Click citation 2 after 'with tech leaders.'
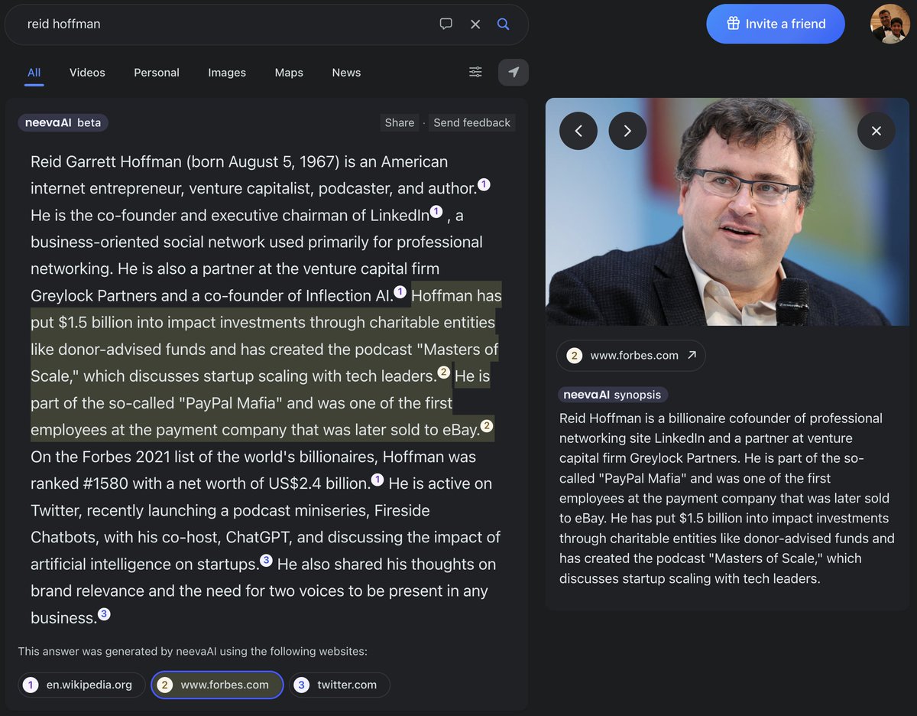Image resolution: width=917 pixels, height=716 pixels. coord(443,373)
